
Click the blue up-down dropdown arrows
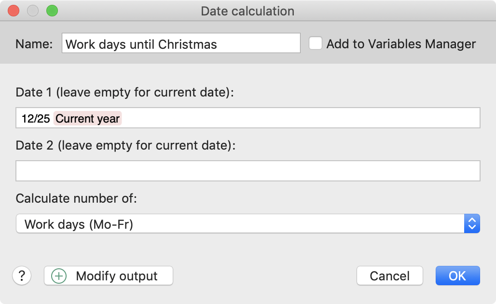(472, 223)
